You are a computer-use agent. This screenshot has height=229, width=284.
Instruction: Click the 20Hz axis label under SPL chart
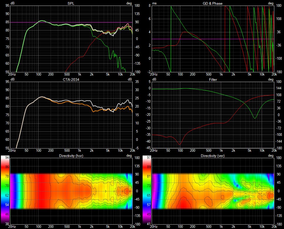pos(12,74)
